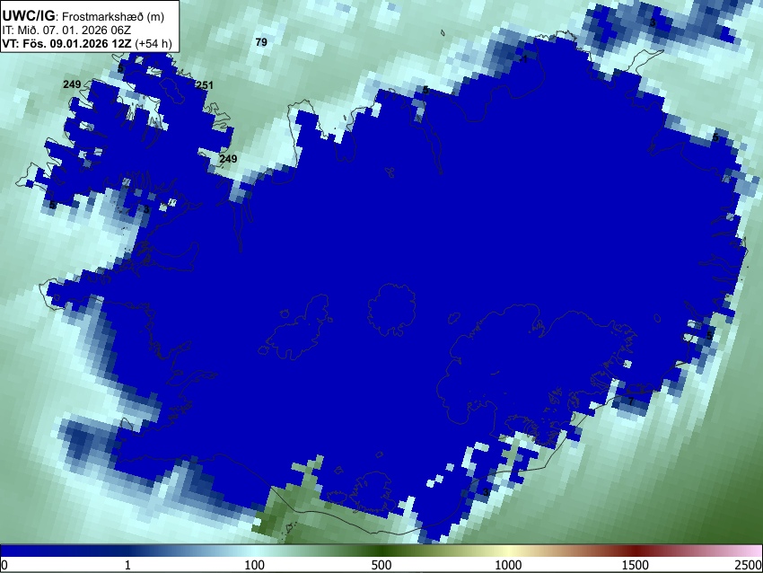The image size is (763, 573).
Task: Click the 'VT: Fös. 09.01.2026 12Z (+54 h)' line
Action: pos(87,43)
